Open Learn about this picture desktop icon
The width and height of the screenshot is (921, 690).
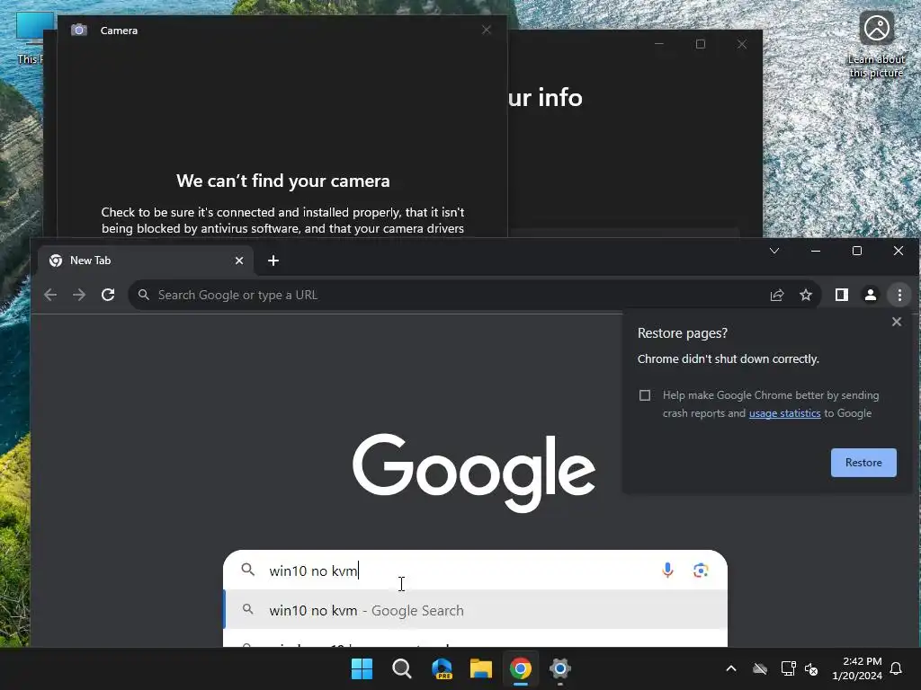(876, 44)
